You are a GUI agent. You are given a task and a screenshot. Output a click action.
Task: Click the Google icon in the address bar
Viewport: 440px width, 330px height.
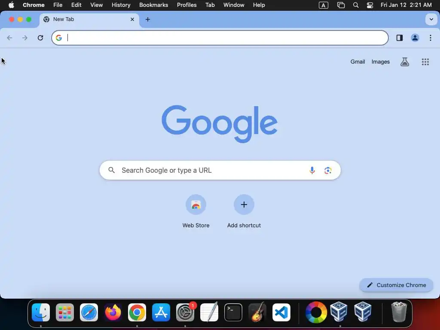coord(58,38)
